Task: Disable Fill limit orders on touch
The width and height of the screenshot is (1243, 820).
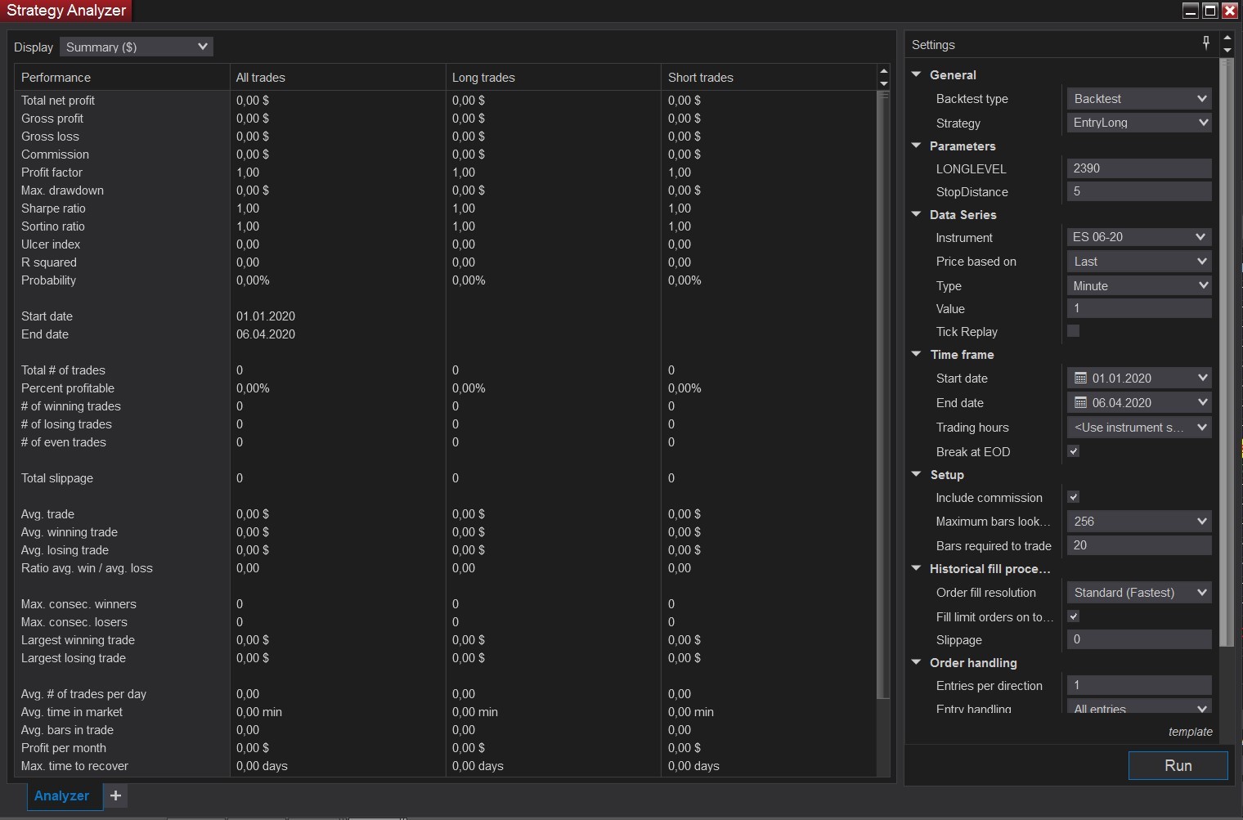Action: [1073, 616]
